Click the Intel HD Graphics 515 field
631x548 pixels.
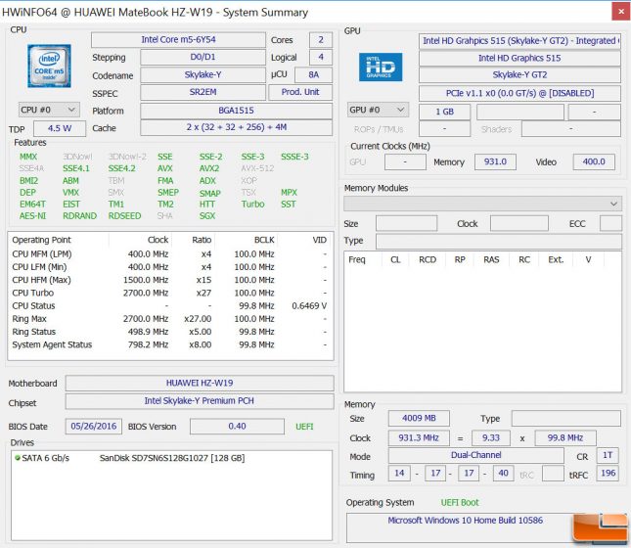coord(519,58)
